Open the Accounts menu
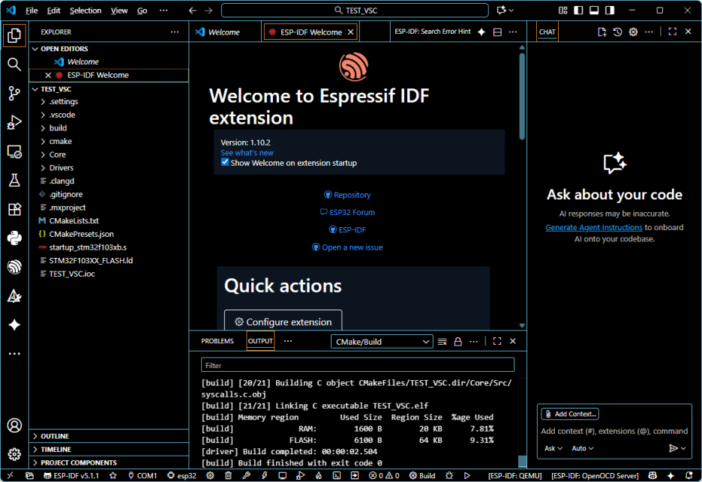 click(x=14, y=425)
